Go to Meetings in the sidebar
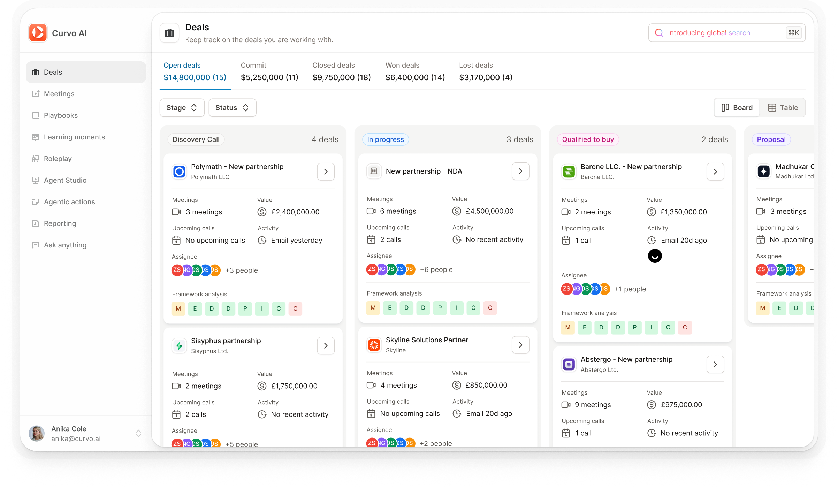Viewport: 838px width, 488px height. 86,94
